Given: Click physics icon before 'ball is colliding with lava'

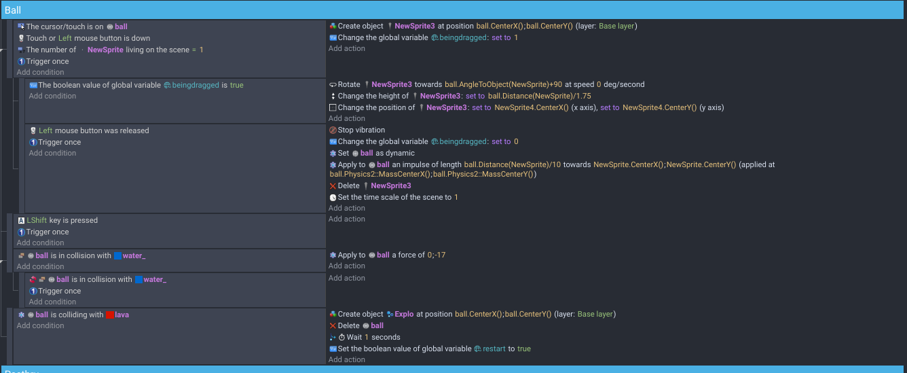Looking at the screenshot, I should tap(21, 315).
